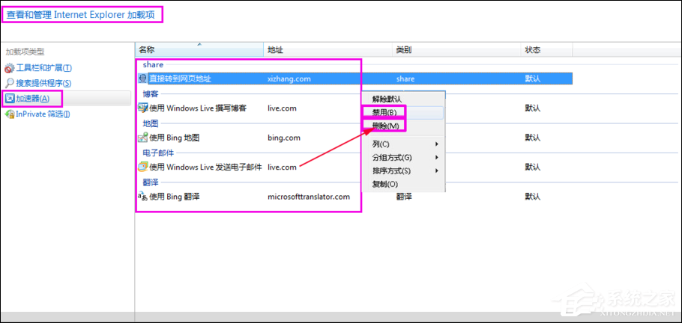Viewport: 682px width, 323px height.
Task: Click the InPrivate 筛选 icon
Action: click(10, 114)
